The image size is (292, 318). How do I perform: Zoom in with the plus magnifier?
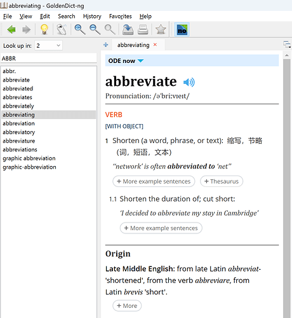point(80,29)
